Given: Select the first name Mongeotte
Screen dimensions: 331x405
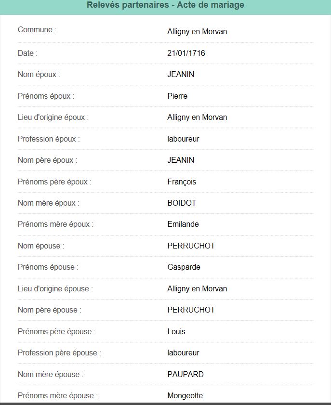Looking at the screenshot, I should [185, 396].
